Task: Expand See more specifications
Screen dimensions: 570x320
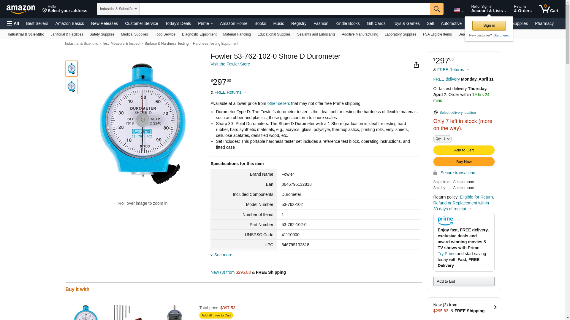Action: 223,255
